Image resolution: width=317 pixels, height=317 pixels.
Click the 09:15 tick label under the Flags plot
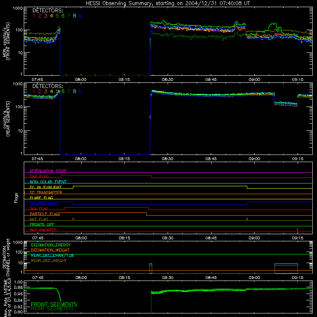298,238
